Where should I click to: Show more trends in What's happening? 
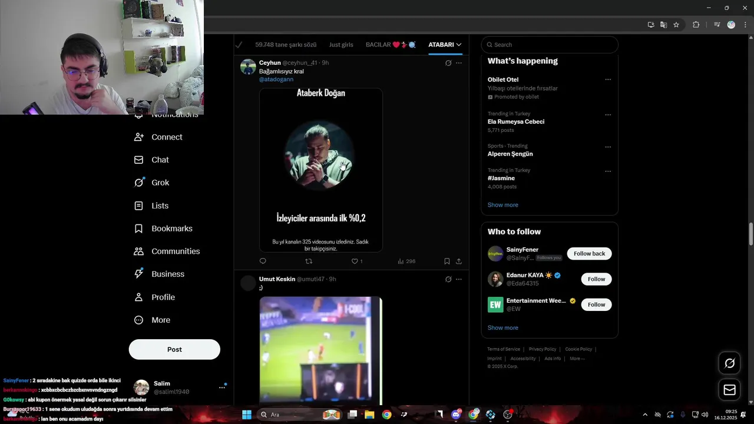(x=502, y=205)
